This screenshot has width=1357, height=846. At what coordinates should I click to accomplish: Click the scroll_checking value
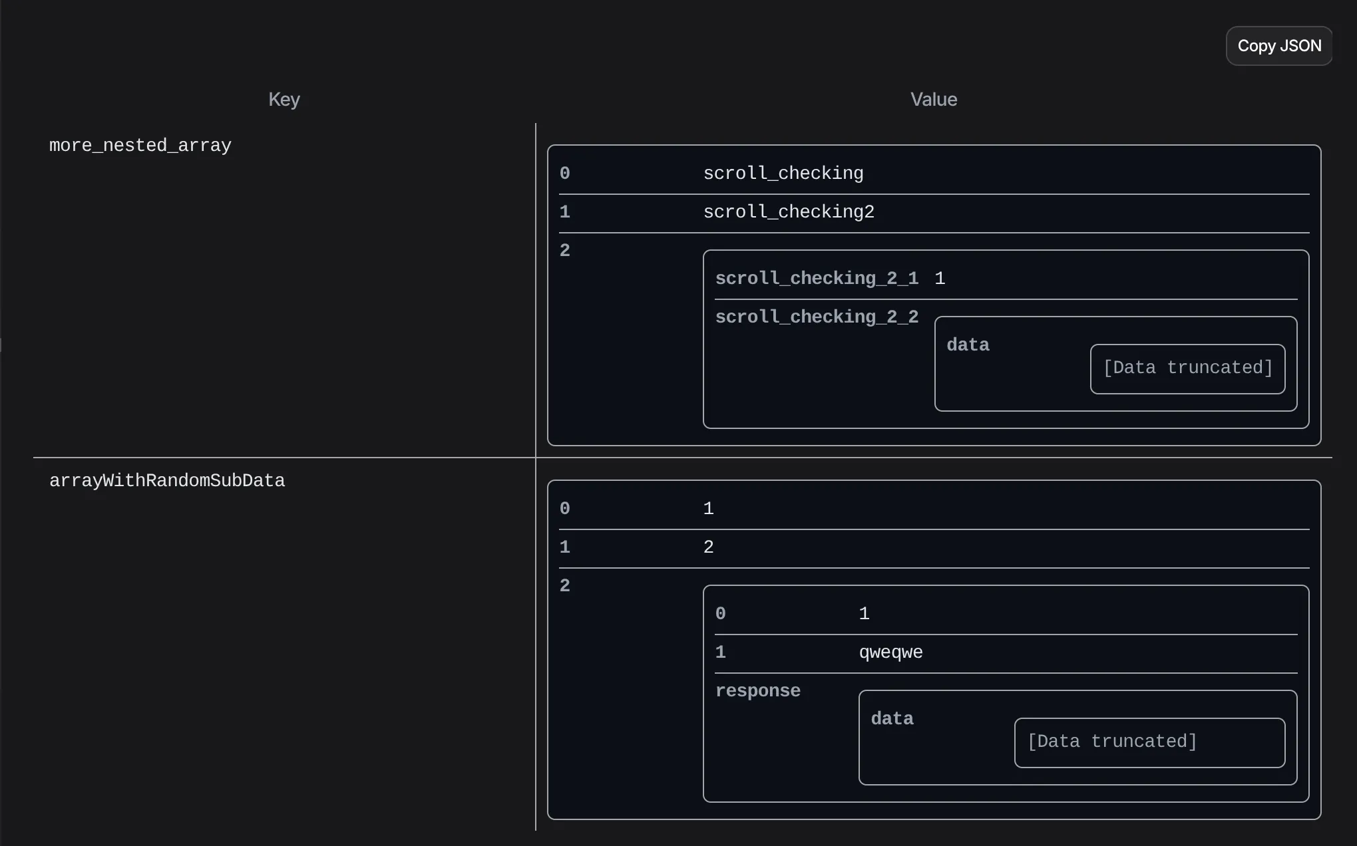(x=783, y=174)
